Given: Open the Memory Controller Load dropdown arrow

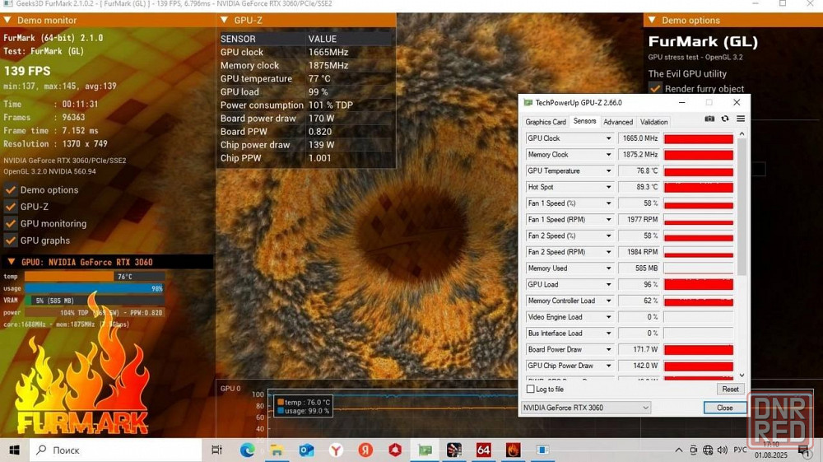Looking at the screenshot, I should tap(608, 301).
